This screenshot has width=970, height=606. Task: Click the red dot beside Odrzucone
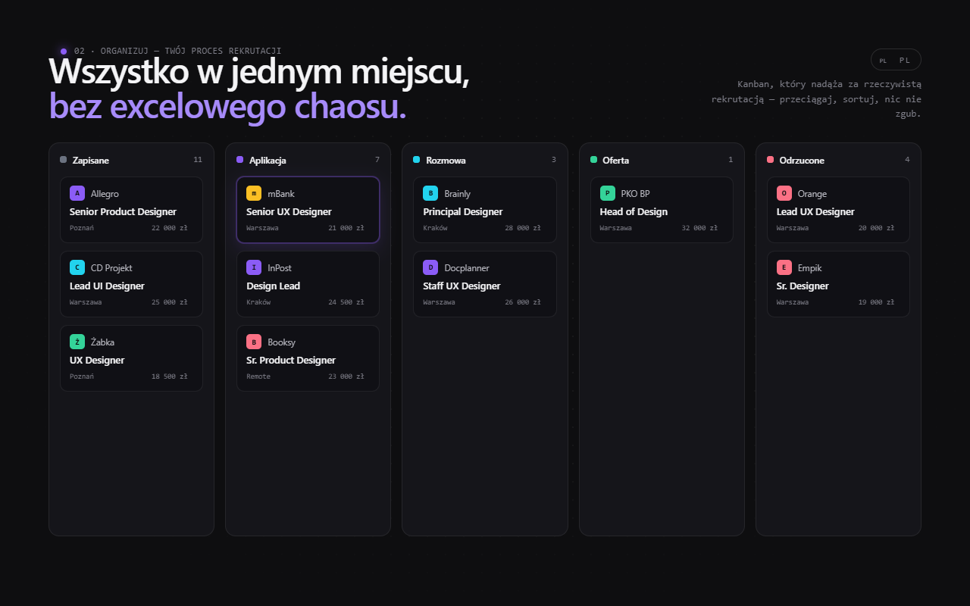pos(770,160)
